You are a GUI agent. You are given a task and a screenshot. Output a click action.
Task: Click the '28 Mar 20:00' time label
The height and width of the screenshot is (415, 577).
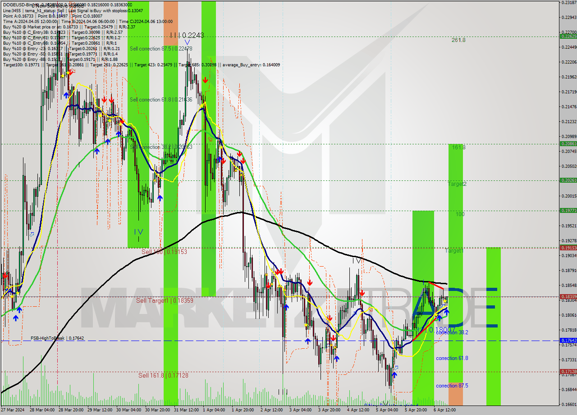pos(71,410)
